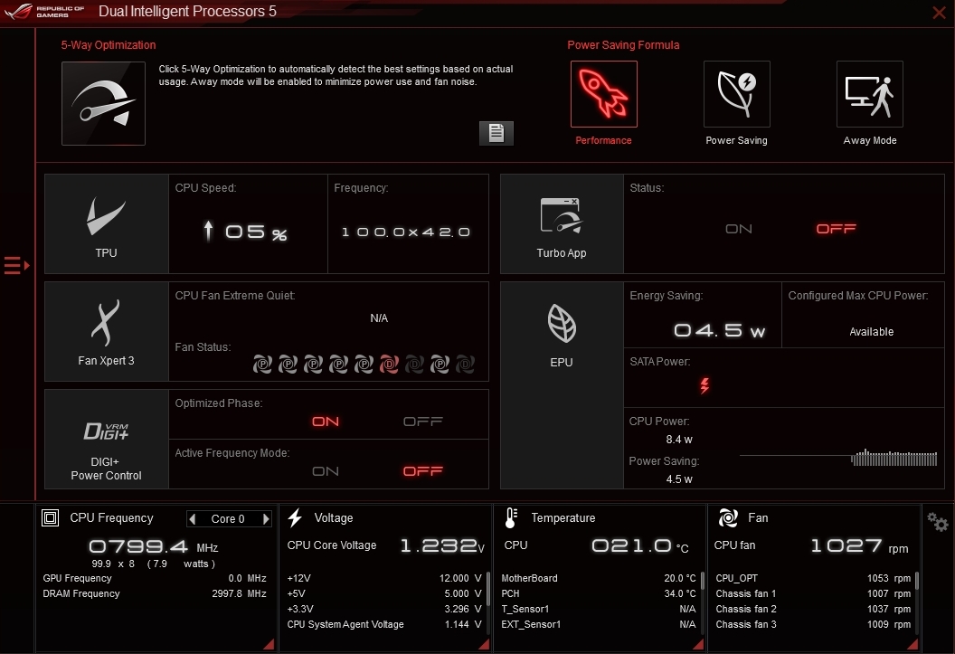Click the Voltage lightning bolt icon
The width and height of the screenshot is (955, 654).
(x=295, y=517)
